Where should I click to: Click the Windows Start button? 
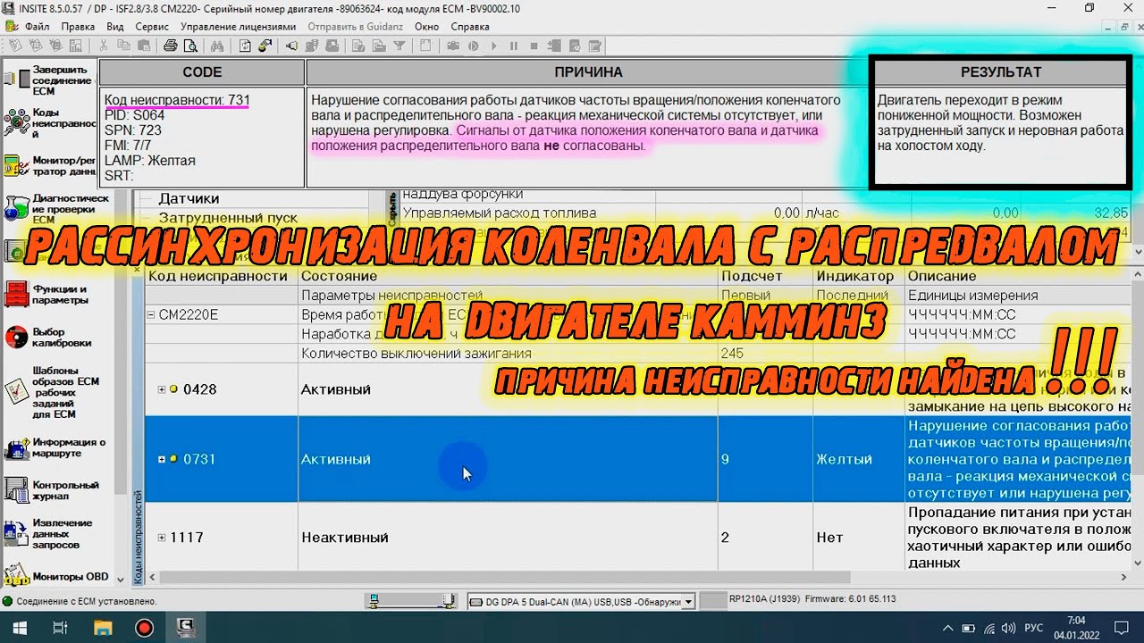(19, 628)
